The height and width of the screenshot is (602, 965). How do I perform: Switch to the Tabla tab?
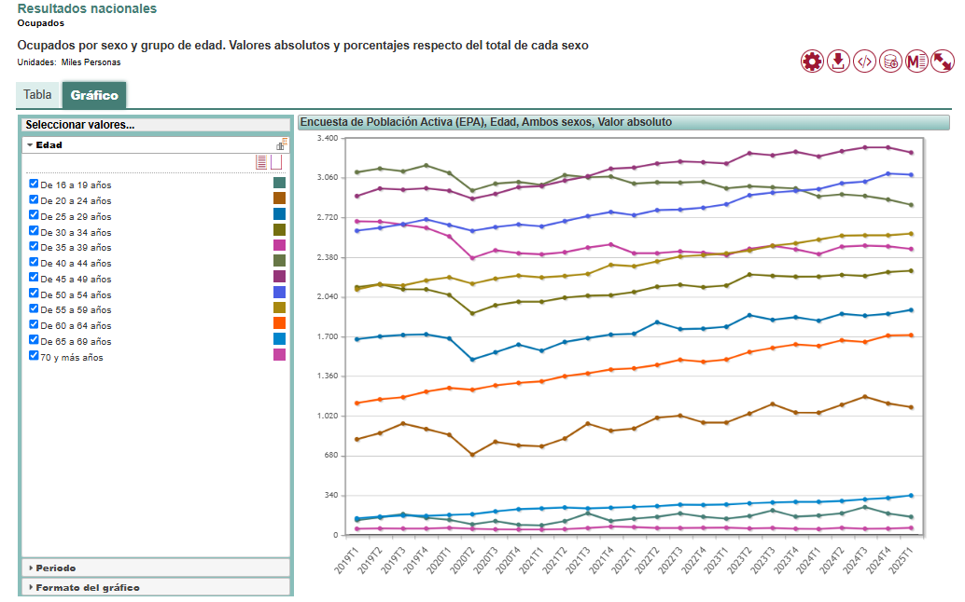pyautogui.click(x=37, y=95)
